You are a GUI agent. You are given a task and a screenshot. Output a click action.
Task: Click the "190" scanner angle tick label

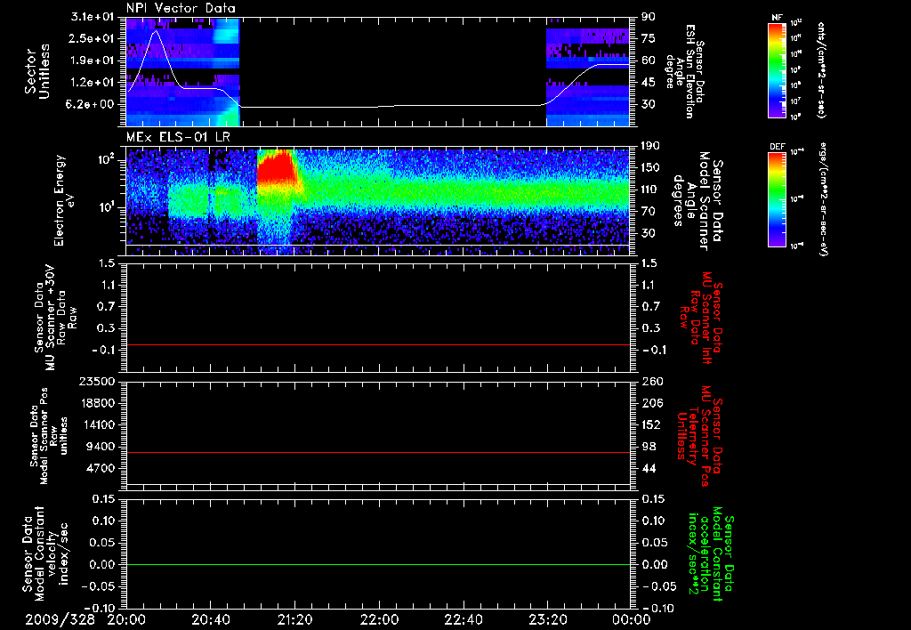(x=650, y=146)
